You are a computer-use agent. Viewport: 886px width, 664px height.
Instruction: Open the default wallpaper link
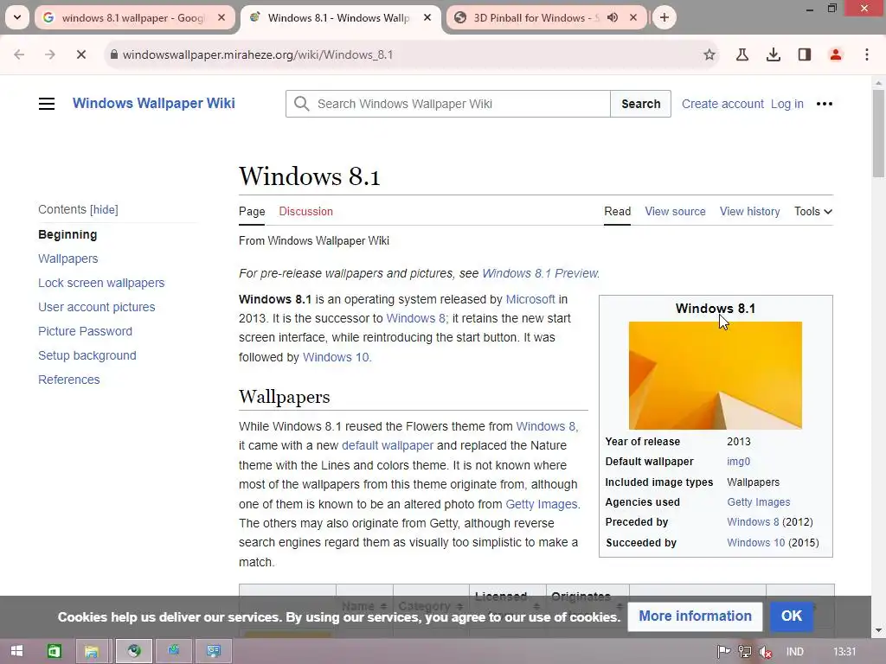click(x=388, y=445)
